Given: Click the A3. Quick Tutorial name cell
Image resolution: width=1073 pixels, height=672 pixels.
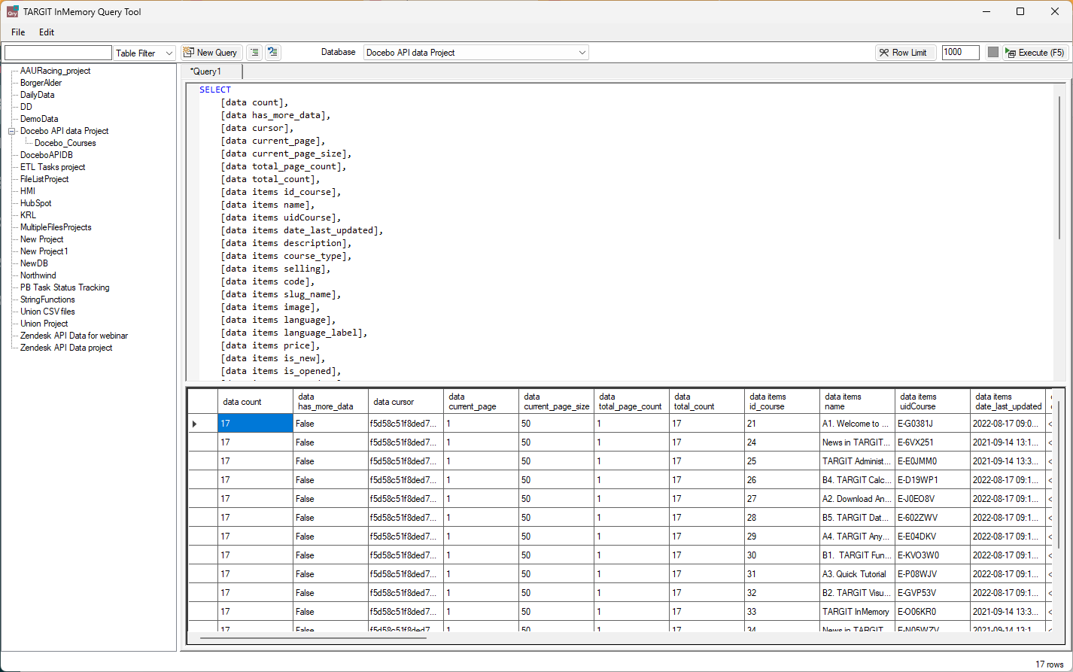Looking at the screenshot, I should [x=857, y=574].
